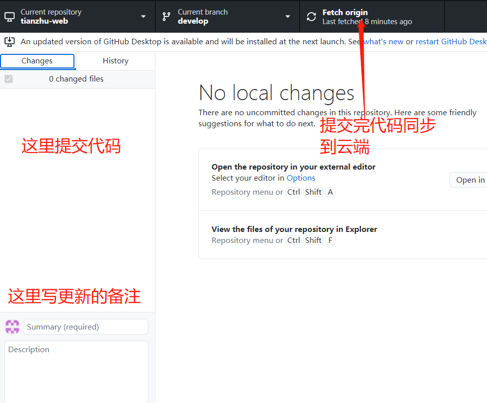
Task: Click the computer monitor icon beside Current repository
Action: click(x=10, y=17)
